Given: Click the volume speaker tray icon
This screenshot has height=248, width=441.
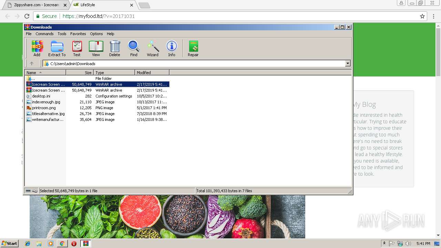Looking at the screenshot, I should click(x=408, y=244).
